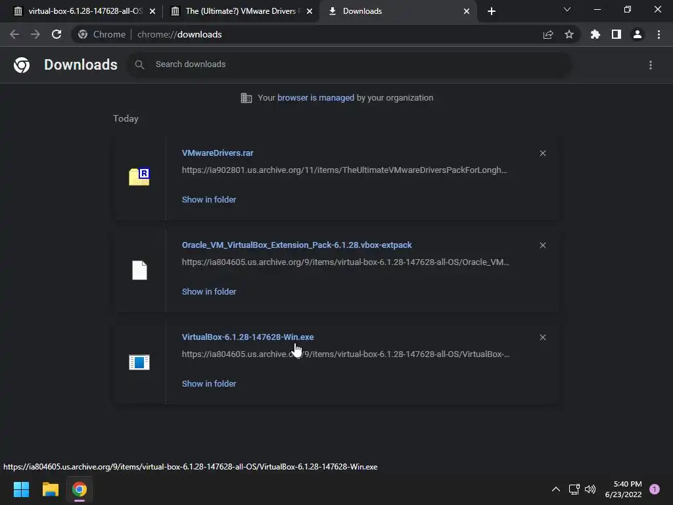Click the Chrome logo beside Downloads title

coord(22,65)
